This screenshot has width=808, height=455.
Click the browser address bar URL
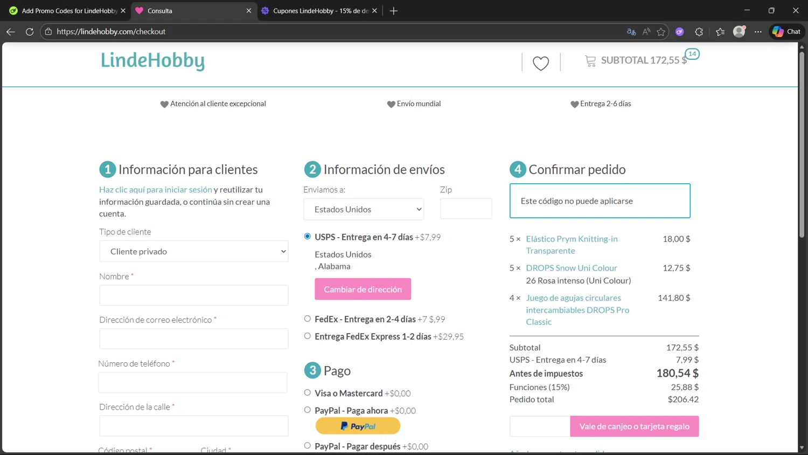(x=111, y=32)
